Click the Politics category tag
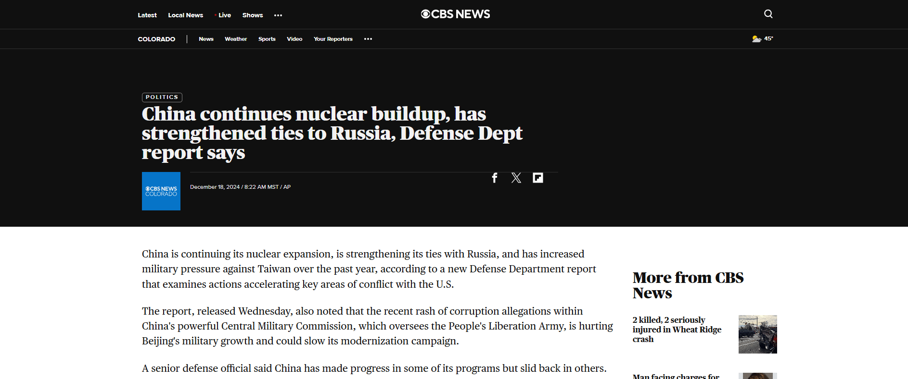Screen dimensions: 908x379 click(162, 98)
